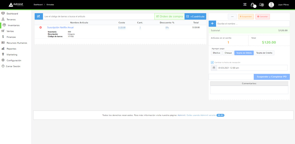Screen dimensions: 295x144
Task: Toggle Cambiar la fecha de recepción checkbox
Action: (x=212, y=62)
